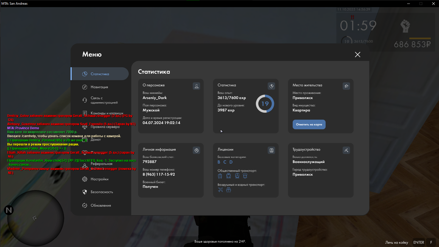
Task: Click the scales icon for Правила сервера
Action: click(85, 127)
